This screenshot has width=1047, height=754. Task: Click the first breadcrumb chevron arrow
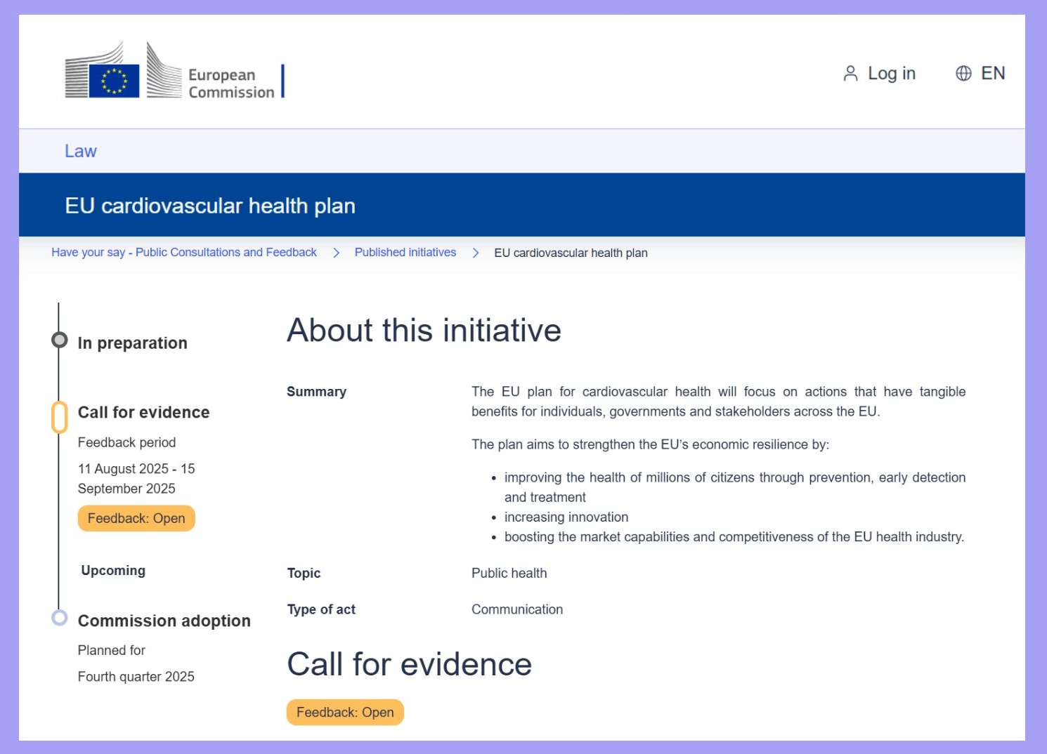coord(336,253)
